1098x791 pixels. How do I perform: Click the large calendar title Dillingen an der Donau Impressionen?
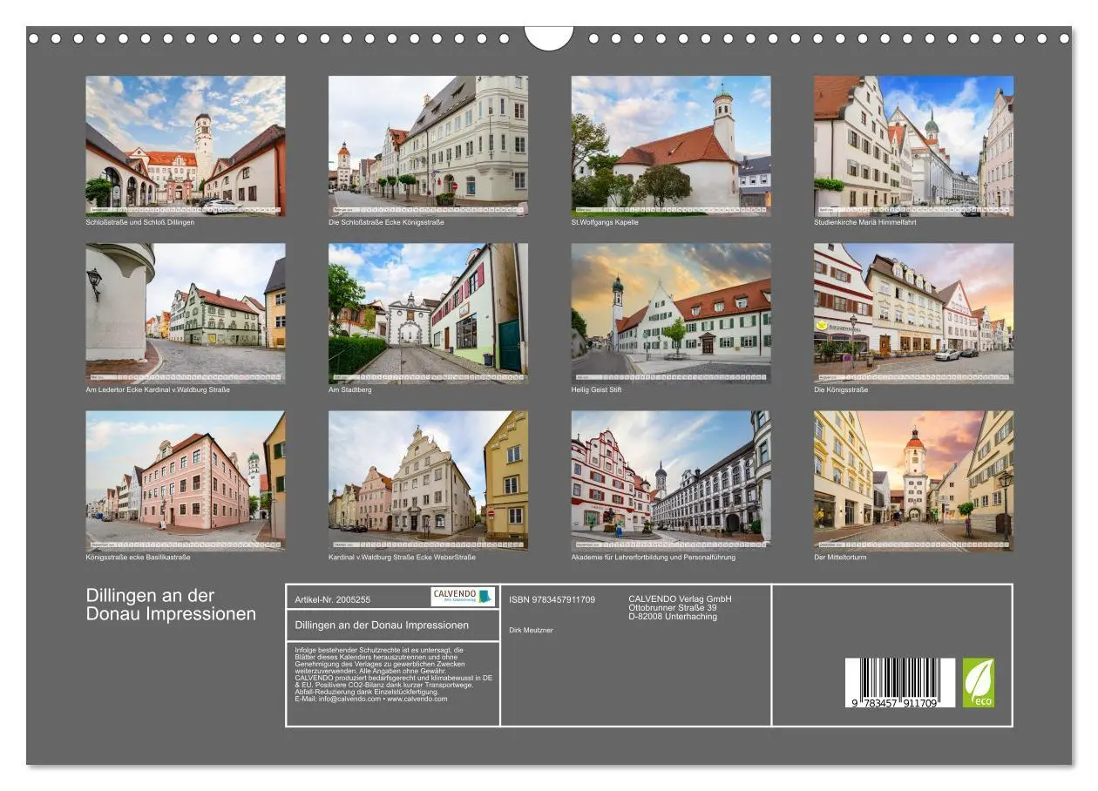click(x=171, y=605)
